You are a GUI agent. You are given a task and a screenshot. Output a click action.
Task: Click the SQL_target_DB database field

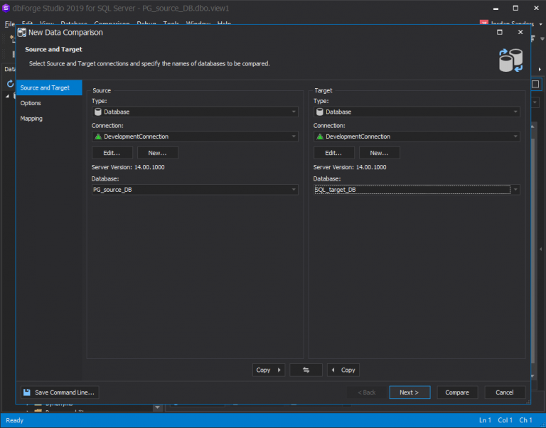(411, 190)
